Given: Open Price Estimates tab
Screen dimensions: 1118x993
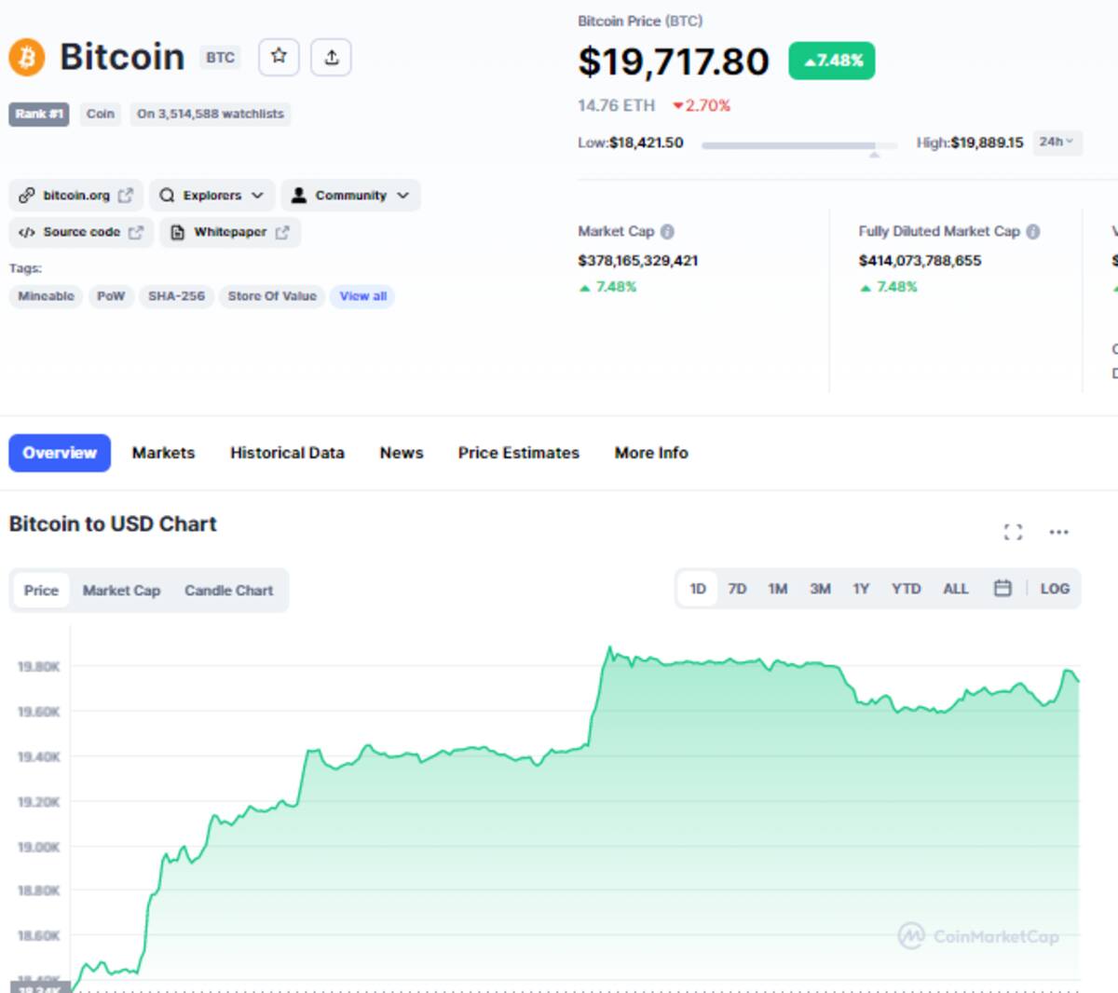Looking at the screenshot, I should tap(518, 453).
